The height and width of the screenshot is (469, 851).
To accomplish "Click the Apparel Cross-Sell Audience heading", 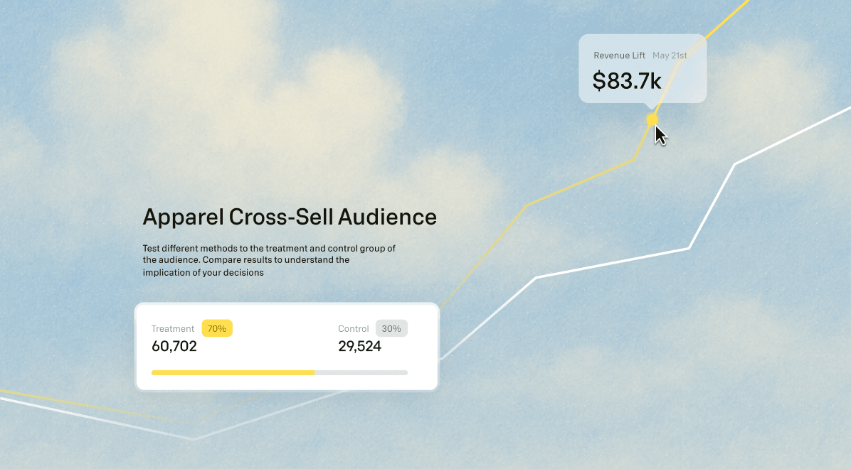I will click(290, 217).
